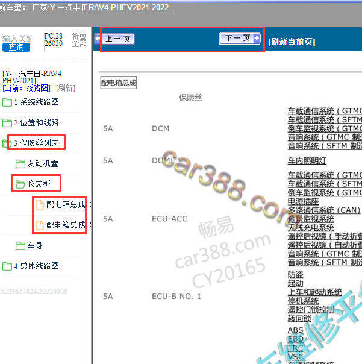Open the 发动机室 subfolder
Screen dimensions: 362x364
43,163
